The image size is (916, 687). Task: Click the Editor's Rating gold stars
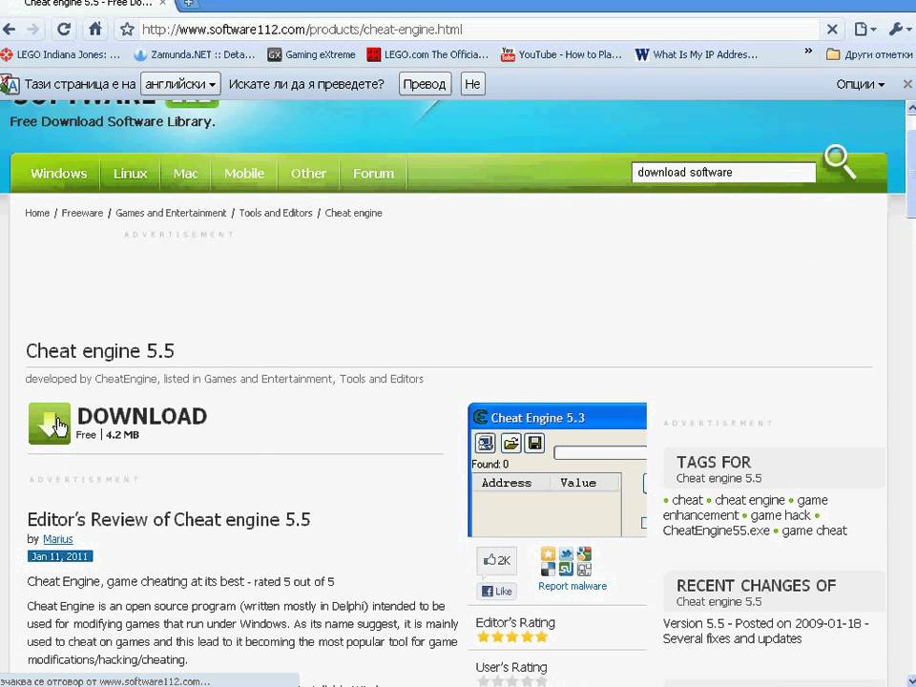[512, 636]
